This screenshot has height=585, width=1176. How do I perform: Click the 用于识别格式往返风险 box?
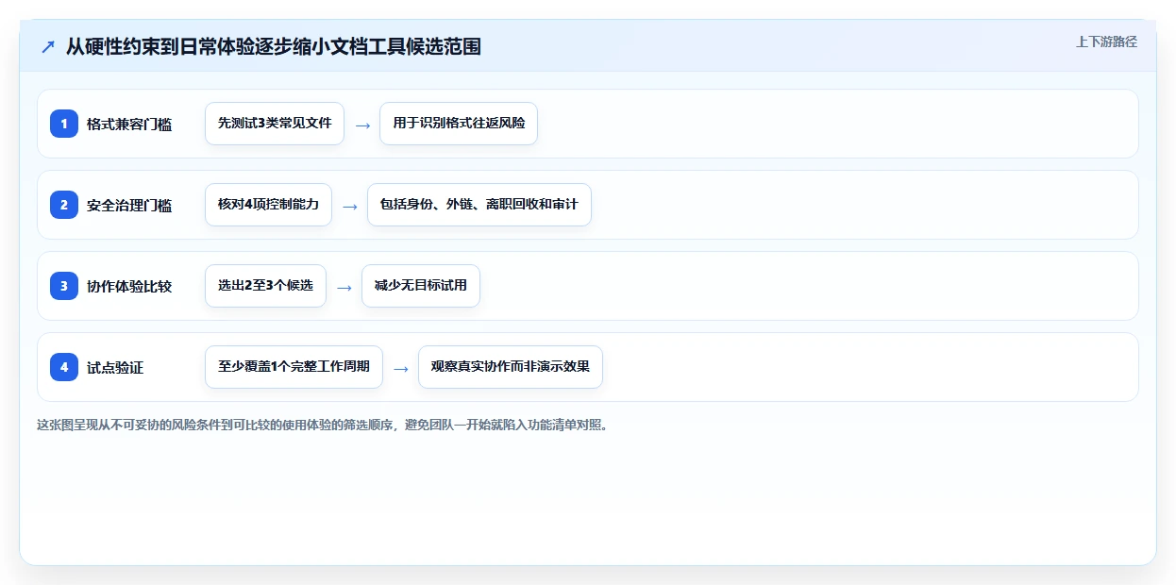click(459, 124)
